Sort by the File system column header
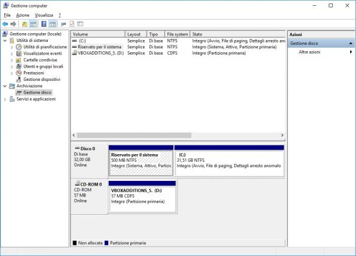356x256 pixels. 177,34
